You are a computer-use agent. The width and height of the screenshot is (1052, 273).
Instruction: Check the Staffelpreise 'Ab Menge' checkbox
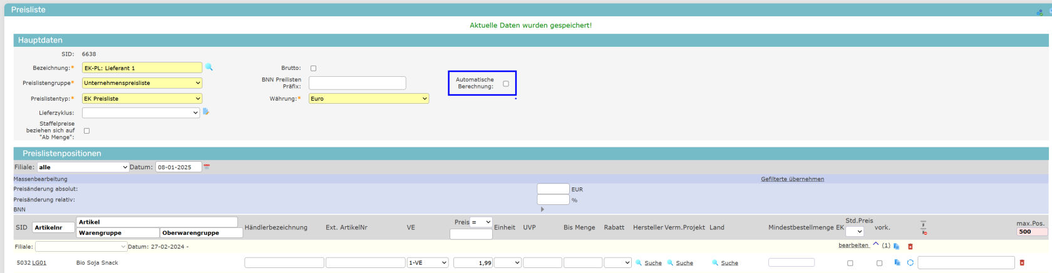[86, 131]
